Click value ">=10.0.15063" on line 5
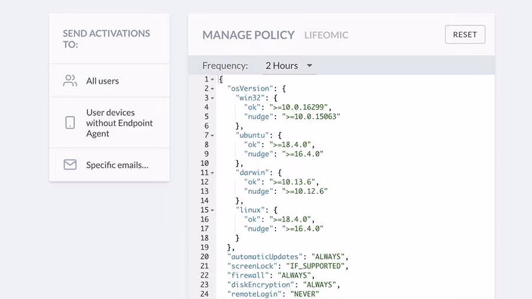 tap(311, 116)
